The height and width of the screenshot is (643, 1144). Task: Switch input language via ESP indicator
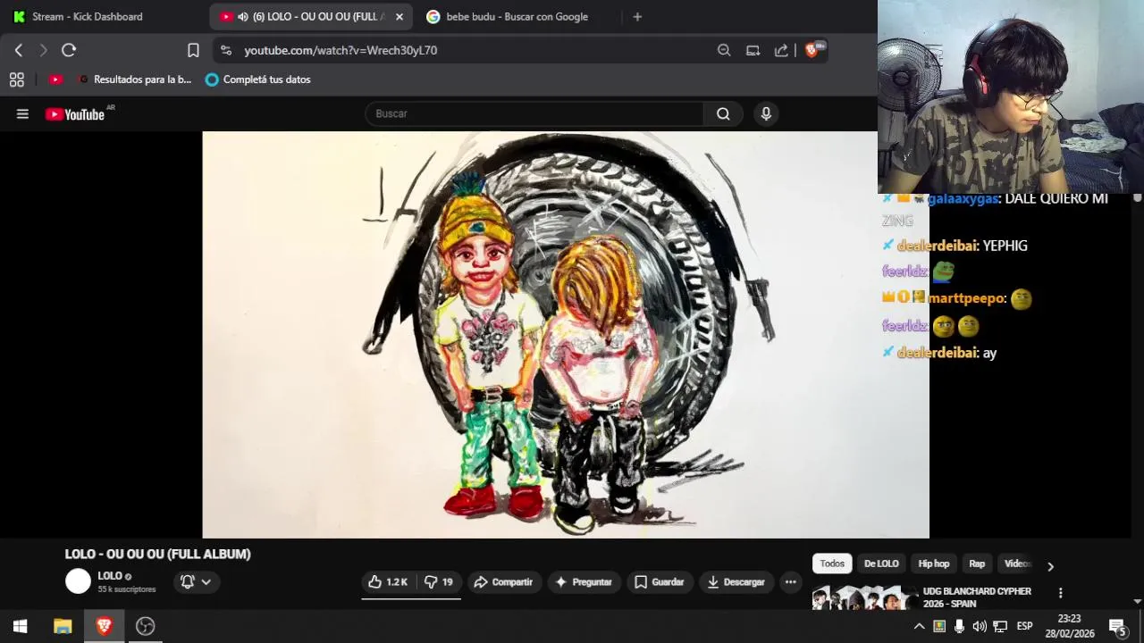tap(1024, 626)
